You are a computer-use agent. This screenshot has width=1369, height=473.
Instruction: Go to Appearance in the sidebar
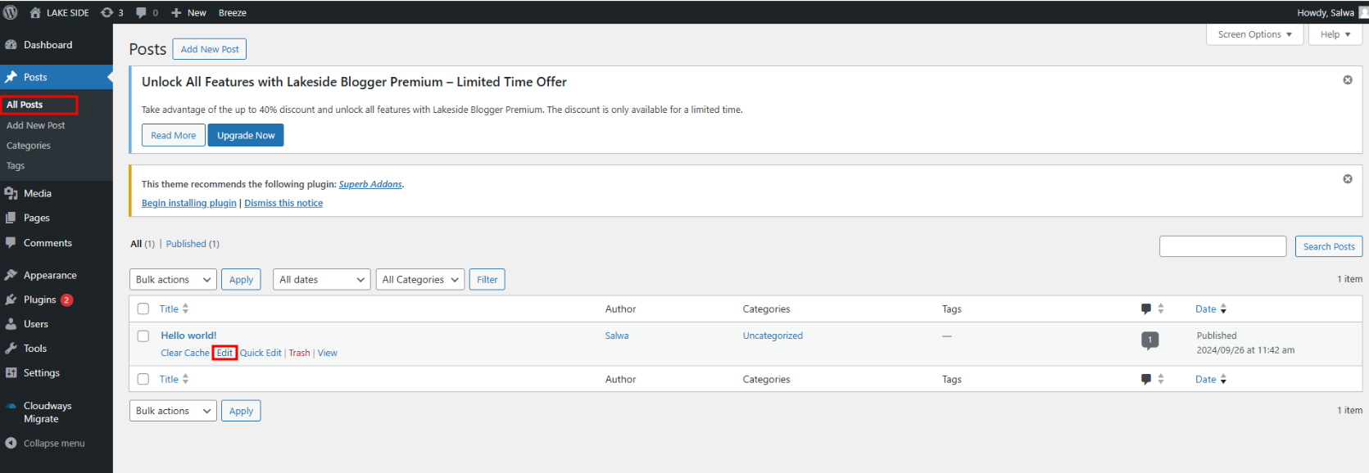pyautogui.click(x=49, y=276)
